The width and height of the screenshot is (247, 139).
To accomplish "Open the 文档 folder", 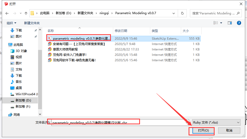I will tap(19, 69).
